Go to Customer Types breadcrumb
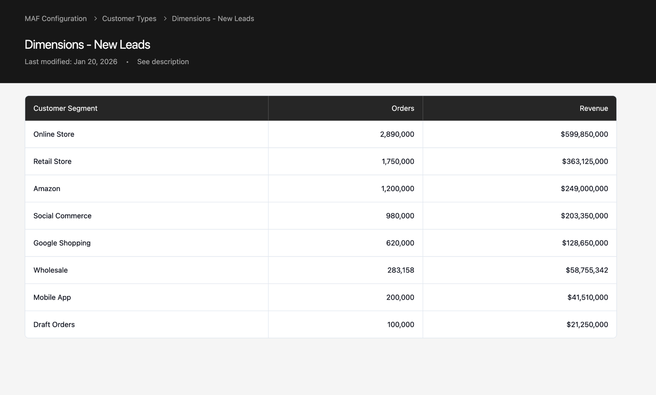The width and height of the screenshot is (656, 395). pos(129,18)
